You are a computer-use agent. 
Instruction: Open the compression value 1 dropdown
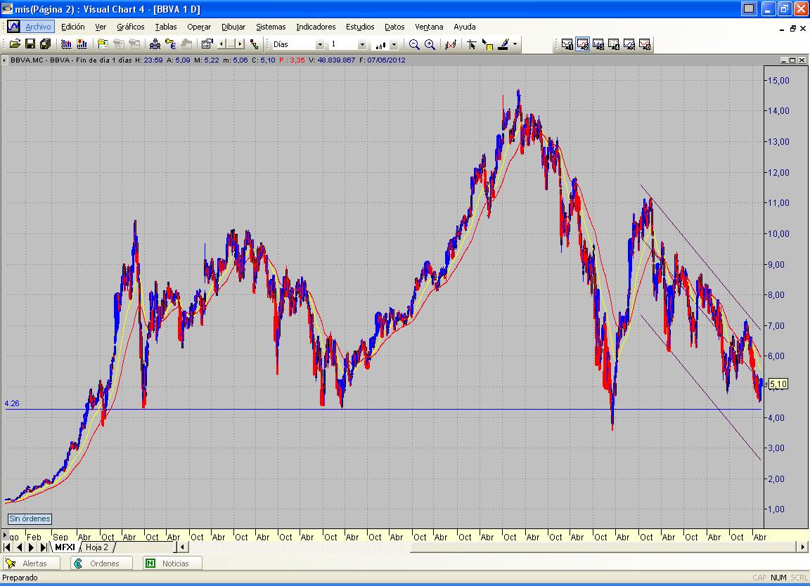pos(362,45)
